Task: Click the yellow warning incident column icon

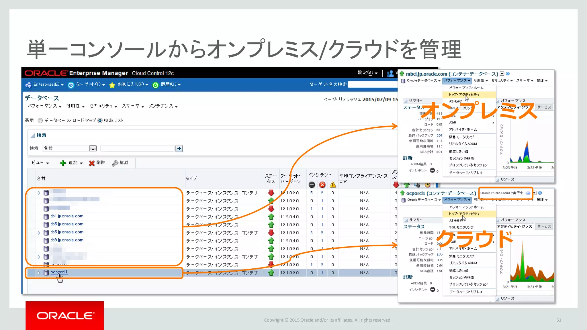Action: 333,185
